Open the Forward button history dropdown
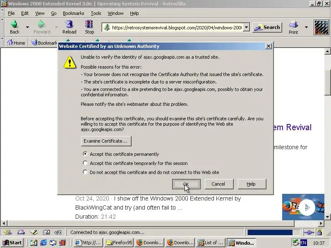331x248 pixels. [56, 27]
